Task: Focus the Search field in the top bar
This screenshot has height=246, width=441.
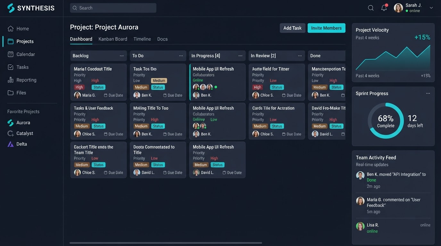Action: tap(113, 8)
